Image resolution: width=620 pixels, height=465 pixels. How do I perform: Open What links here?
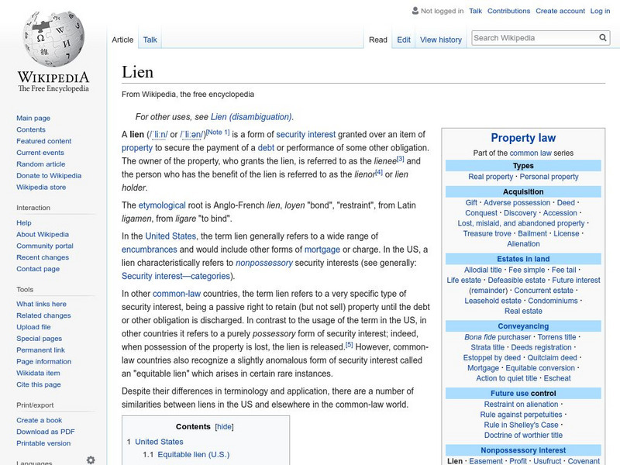coord(41,304)
